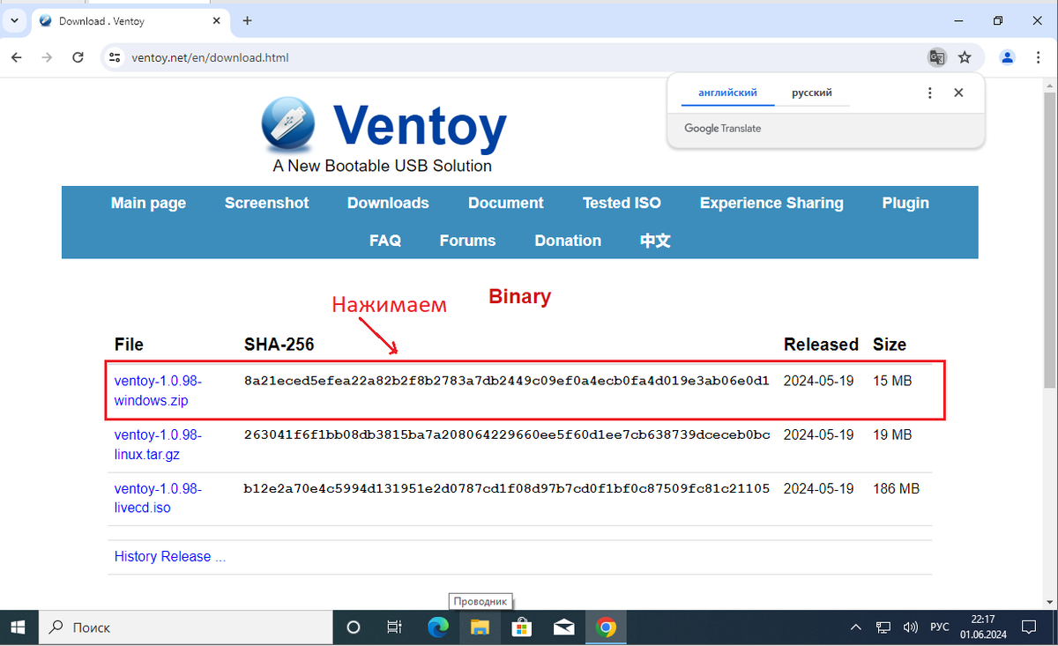Open the History Release link
1058x646 pixels.
pyautogui.click(x=169, y=556)
